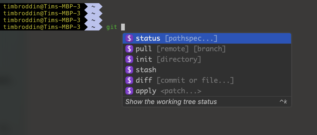
Task: Click the [commit or file...] argument hint
Action: tap(195, 80)
